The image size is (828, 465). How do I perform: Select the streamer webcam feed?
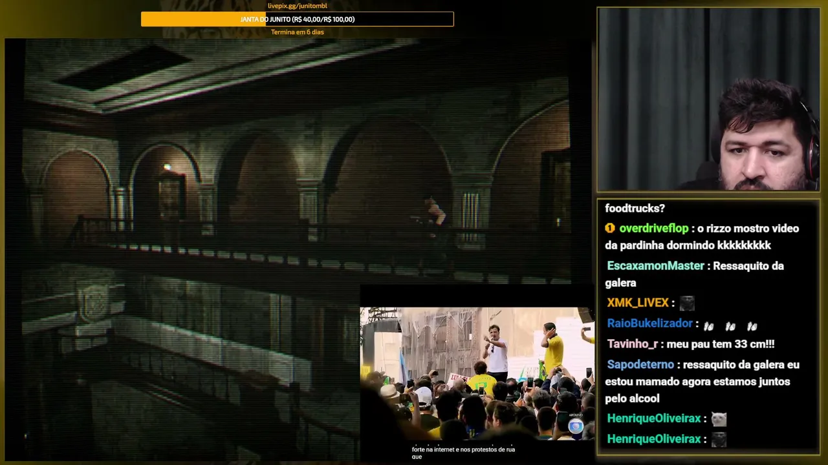point(708,99)
